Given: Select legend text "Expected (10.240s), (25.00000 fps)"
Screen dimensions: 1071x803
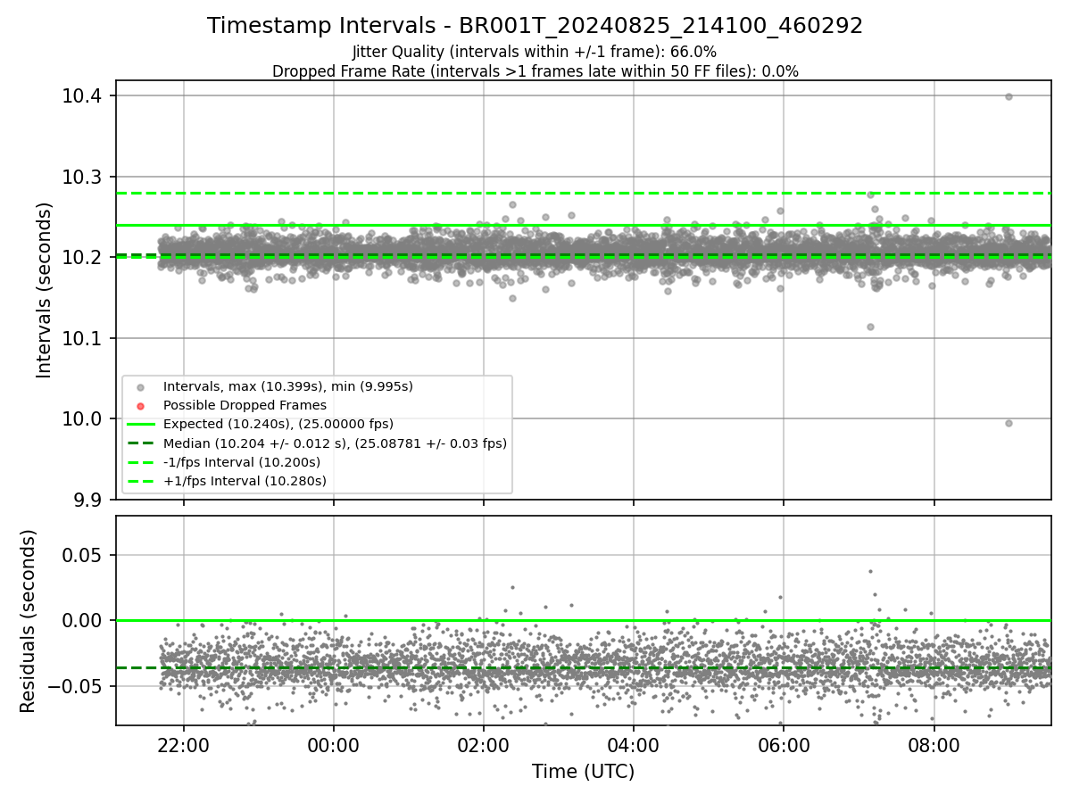Looking at the screenshot, I should pyautogui.click(x=278, y=425).
